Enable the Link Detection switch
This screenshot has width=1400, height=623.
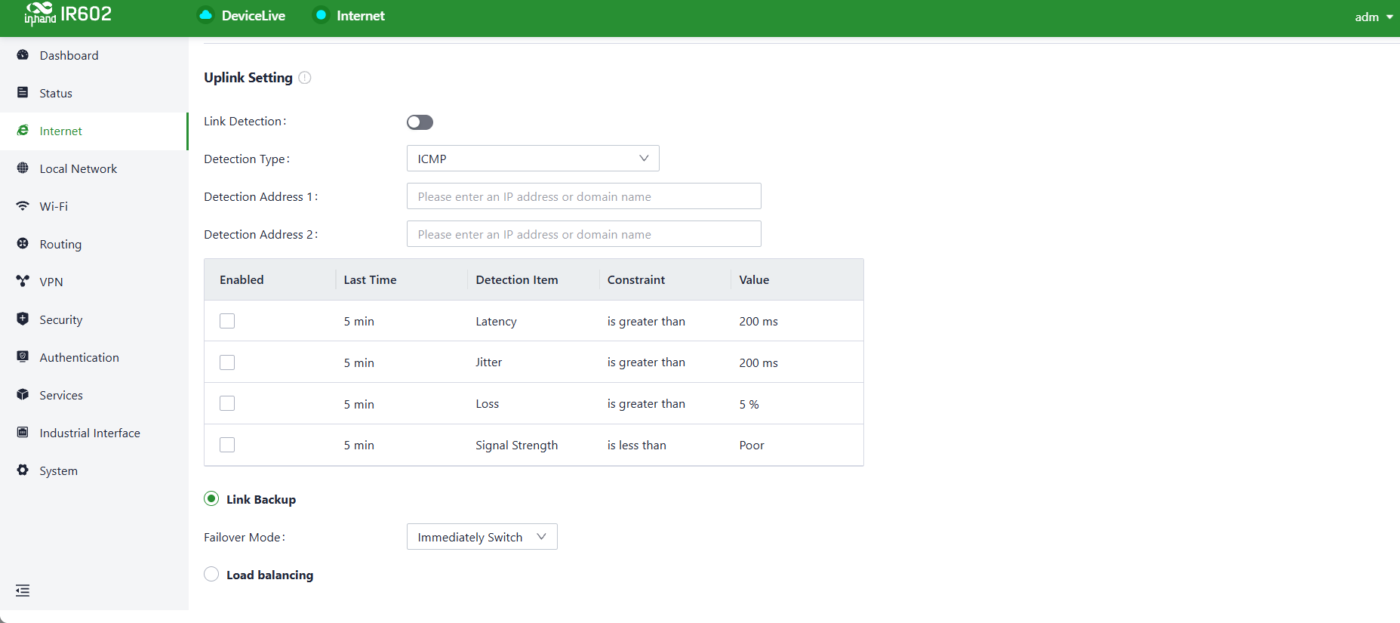(420, 122)
